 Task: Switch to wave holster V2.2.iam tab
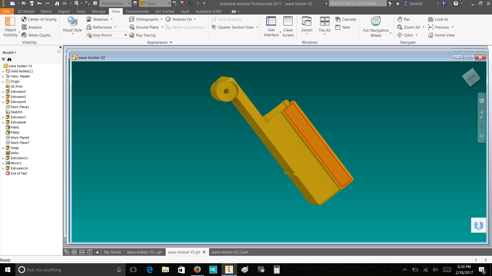click(x=230, y=252)
